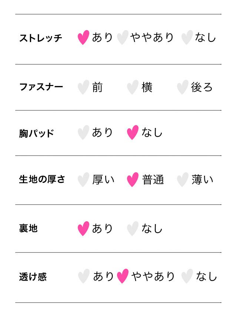This screenshot has height=317, width=237.
Task: Select the gray heart for 透け感 なし
Action: click(187, 276)
